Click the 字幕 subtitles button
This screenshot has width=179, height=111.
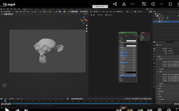[140, 110]
